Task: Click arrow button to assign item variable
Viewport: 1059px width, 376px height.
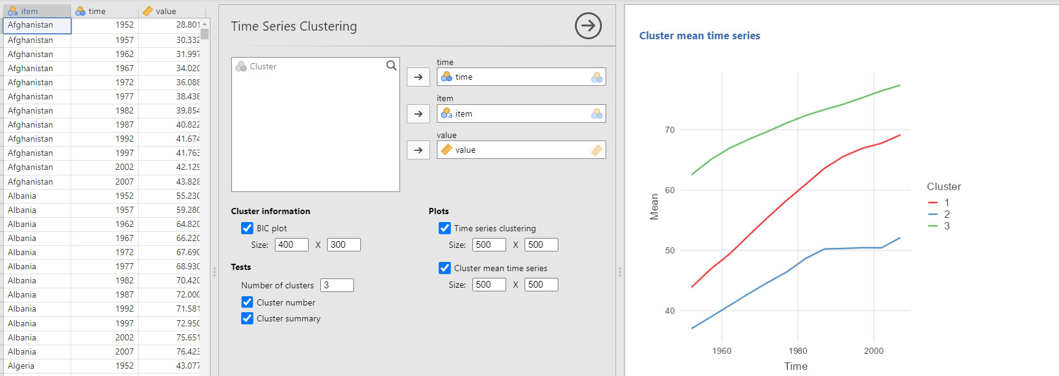Action: [x=418, y=113]
